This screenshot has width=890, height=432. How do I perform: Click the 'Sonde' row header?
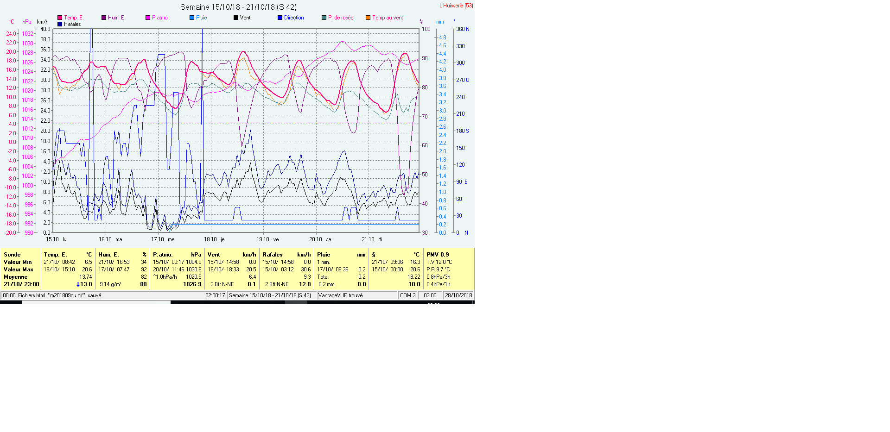(12, 255)
